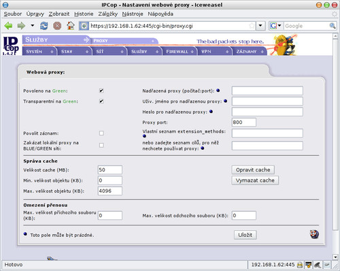Expand the URL bar history dropdown

(260, 26)
